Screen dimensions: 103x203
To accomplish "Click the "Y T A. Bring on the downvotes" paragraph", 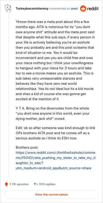I will point(53,114).
